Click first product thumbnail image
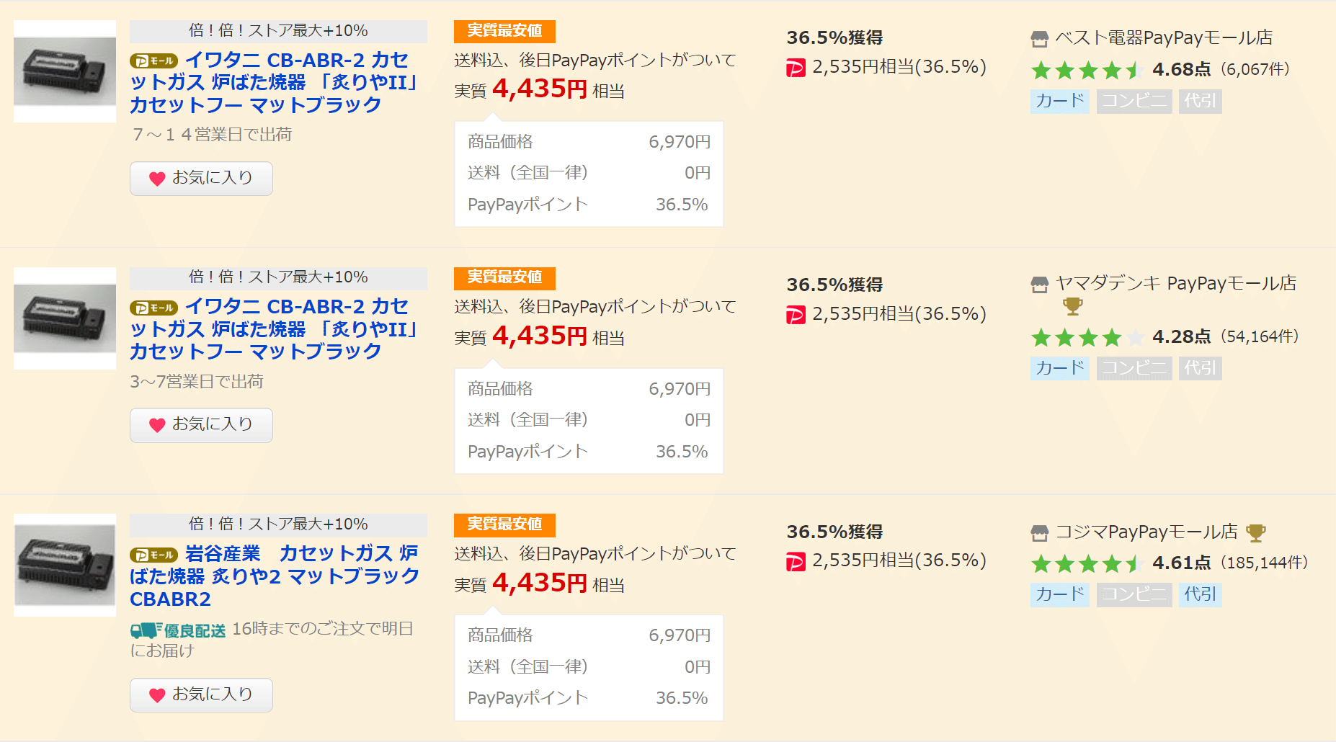This screenshot has height=742, width=1336. click(65, 71)
